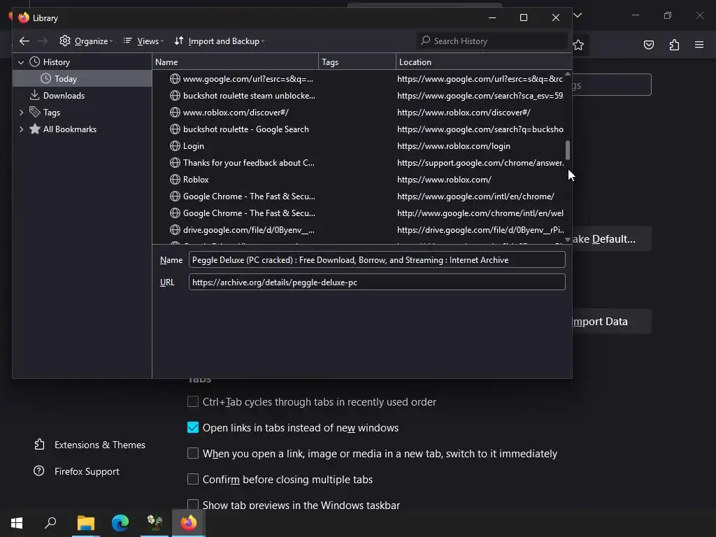Select buckshot roulette - Google Search entry
The height and width of the screenshot is (537, 716).
click(359, 129)
